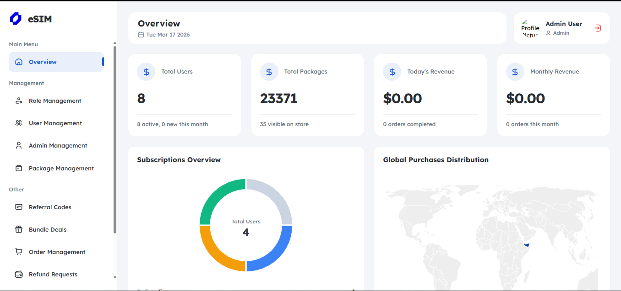
Task: Click the dollar icon on Total Users card
Action: 146,72
